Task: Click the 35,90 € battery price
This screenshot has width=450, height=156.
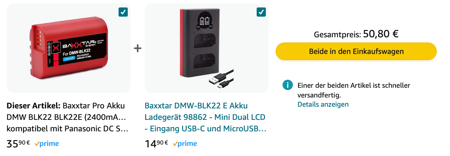Action: click(18, 143)
